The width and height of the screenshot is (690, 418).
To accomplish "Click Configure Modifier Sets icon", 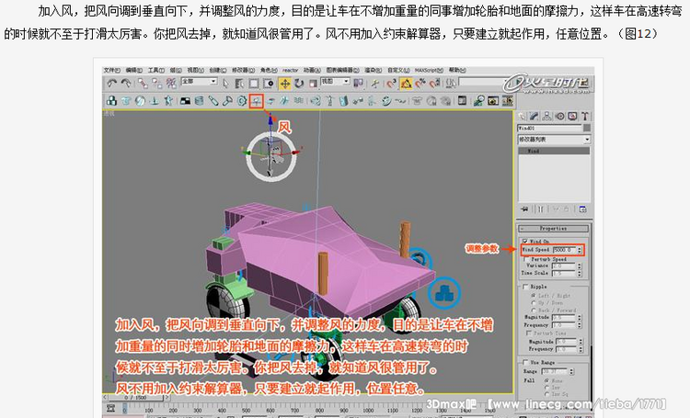I will (582, 209).
